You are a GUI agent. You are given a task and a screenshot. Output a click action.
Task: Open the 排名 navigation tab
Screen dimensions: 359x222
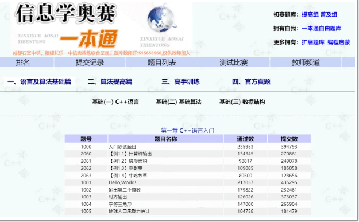click(22, 63)
